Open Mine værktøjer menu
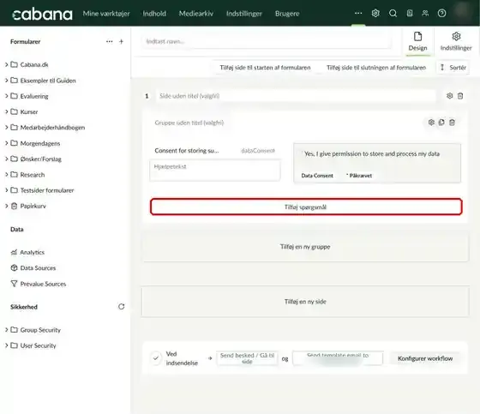This screenshot has width=480, height=414. [106, 14]
